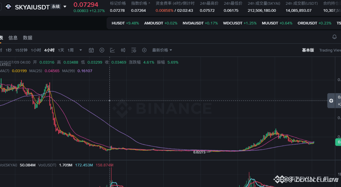
Task: Click the Vol(SKYAI) value 50.084M
Action: (28, 165)
